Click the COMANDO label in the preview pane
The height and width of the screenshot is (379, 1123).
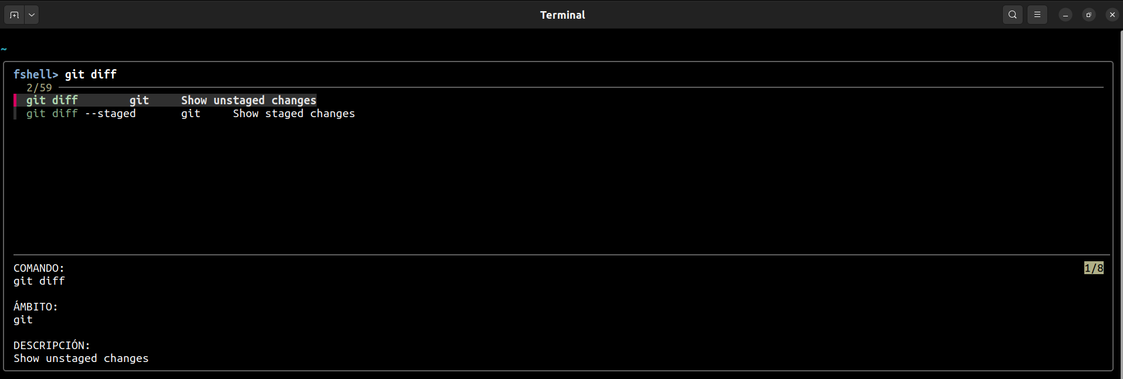(x=39, y=268)
